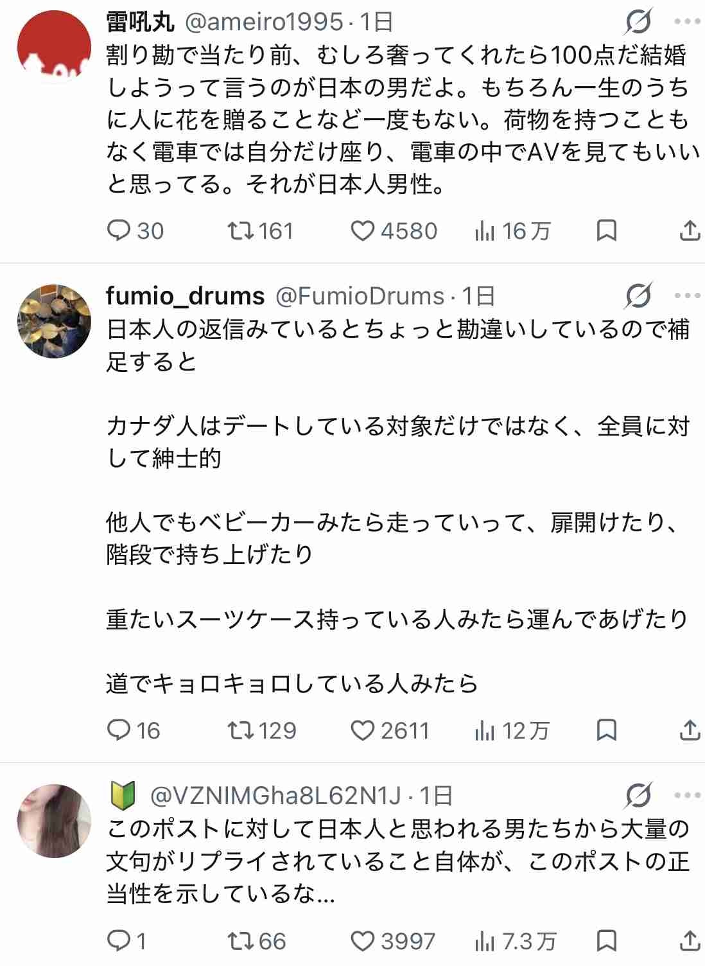Open more options for @VZNIMGha8L62N1J post
Image resolution: width=705 pixels, height=966 pixels.
click(687, 796)
